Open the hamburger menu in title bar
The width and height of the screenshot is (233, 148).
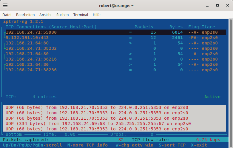(x=6, y=6)
